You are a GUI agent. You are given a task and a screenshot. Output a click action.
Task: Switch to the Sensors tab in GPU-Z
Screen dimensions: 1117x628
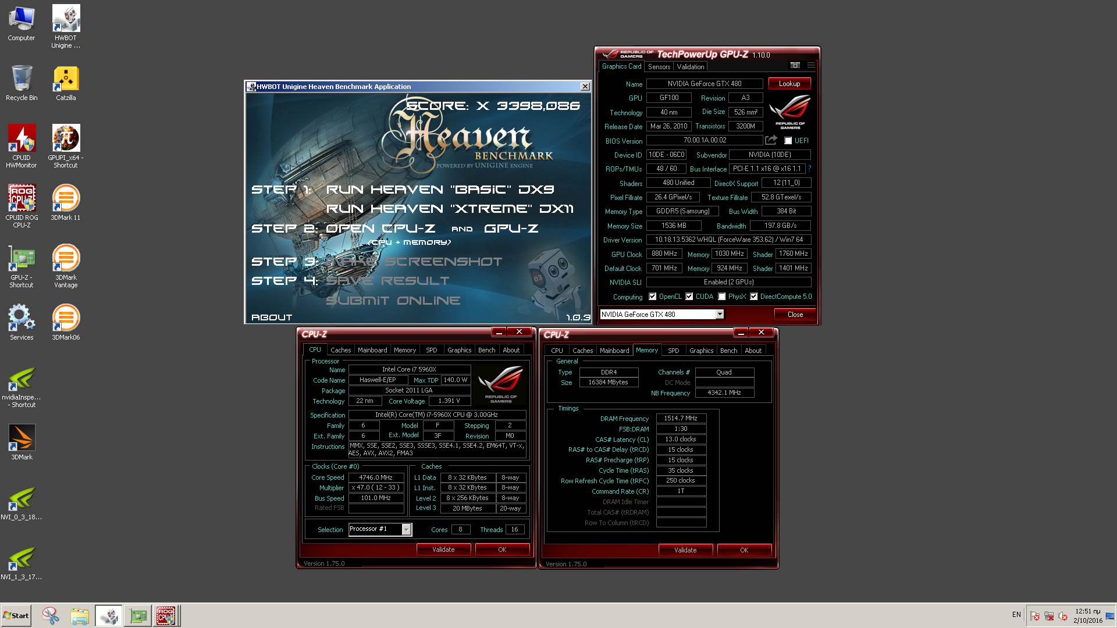point(659,67)
